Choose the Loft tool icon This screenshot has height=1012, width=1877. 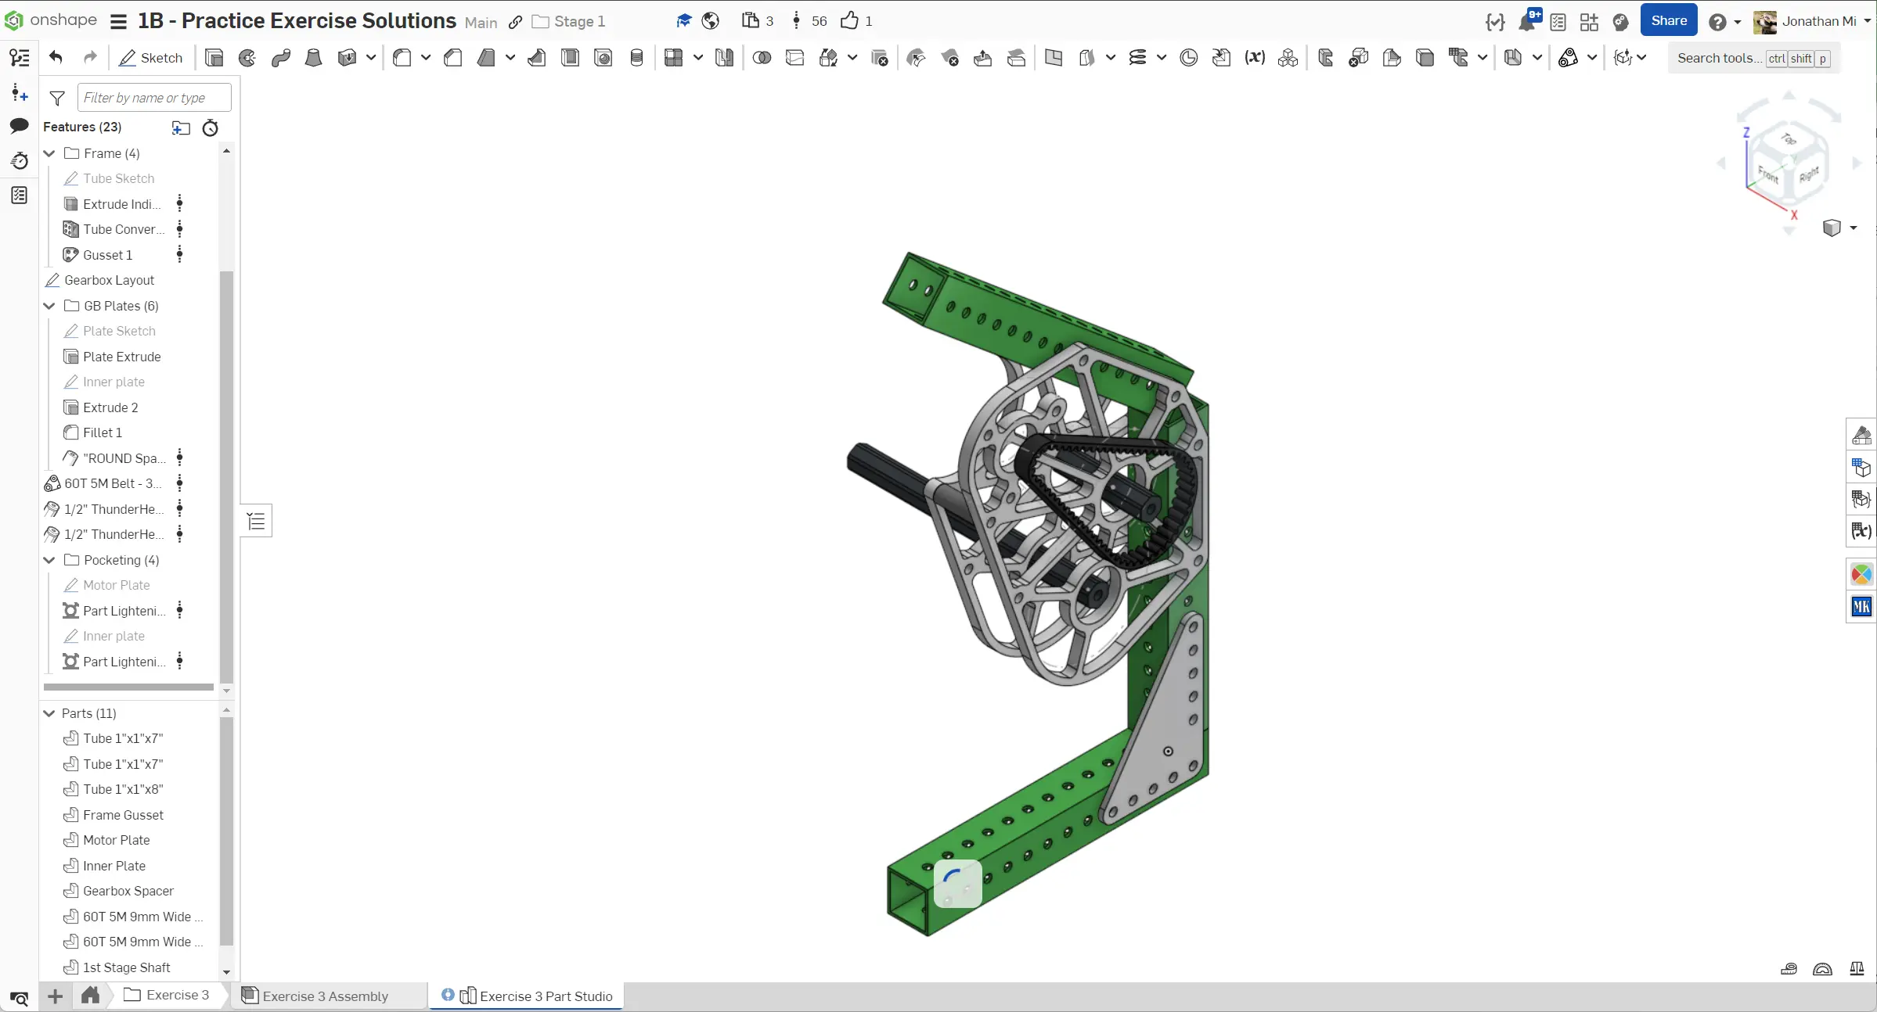(x=314, y=58)
